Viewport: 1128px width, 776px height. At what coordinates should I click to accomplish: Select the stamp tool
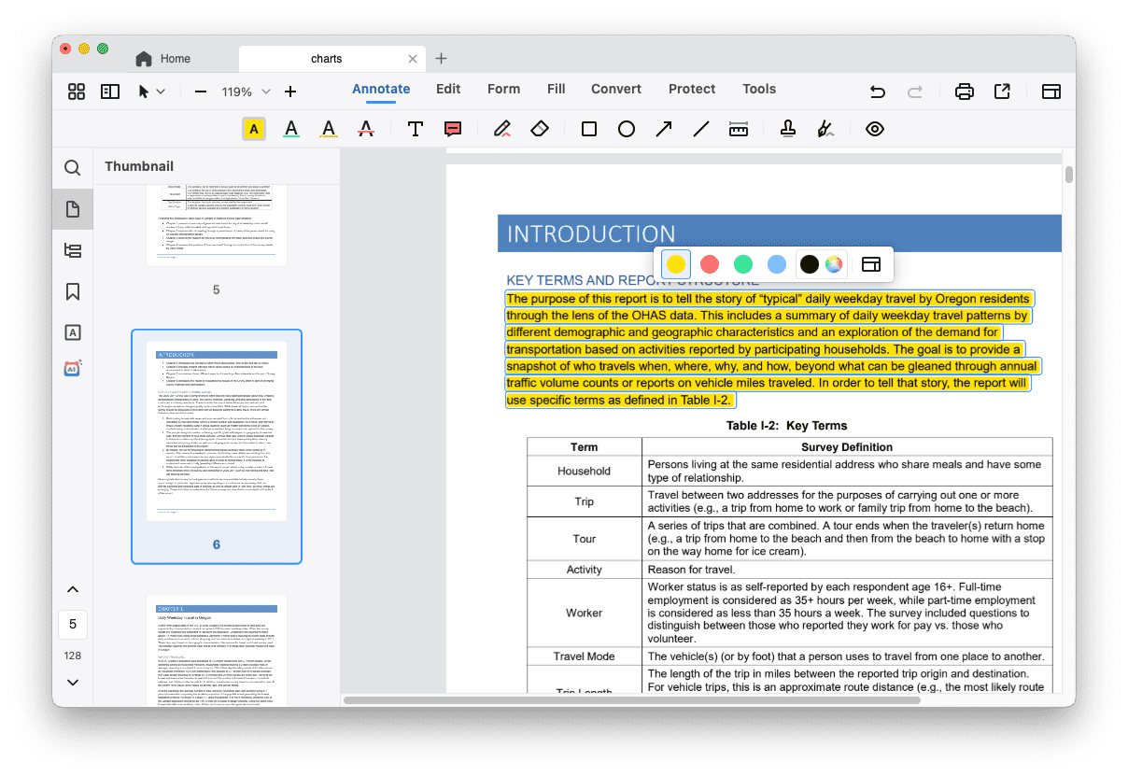pyautogui.click(x=788, y=129)
